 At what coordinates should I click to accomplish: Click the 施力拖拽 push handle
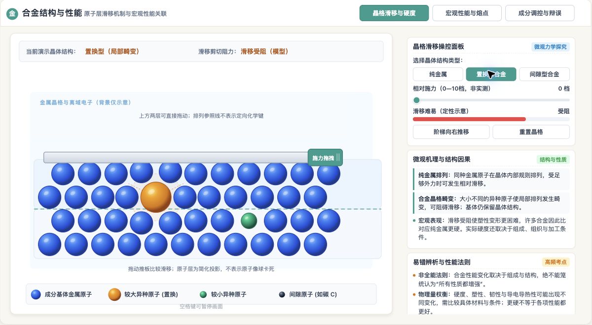coord(325,158)
